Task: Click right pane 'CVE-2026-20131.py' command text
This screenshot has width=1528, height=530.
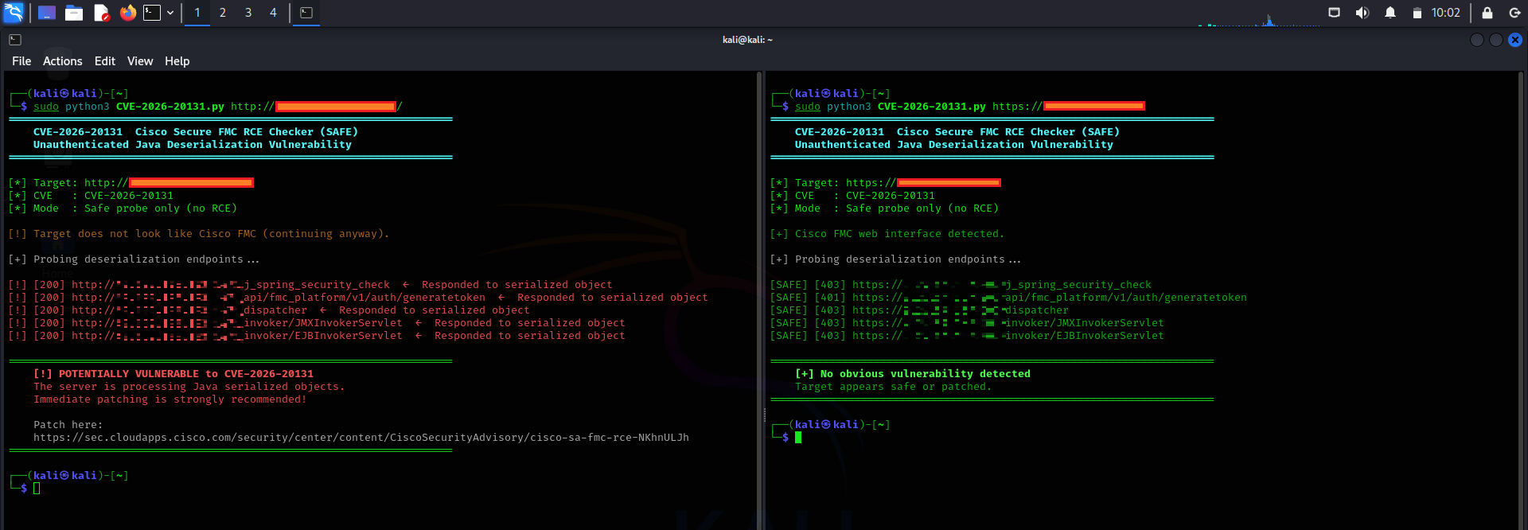Action: click(x=932, y=107)
